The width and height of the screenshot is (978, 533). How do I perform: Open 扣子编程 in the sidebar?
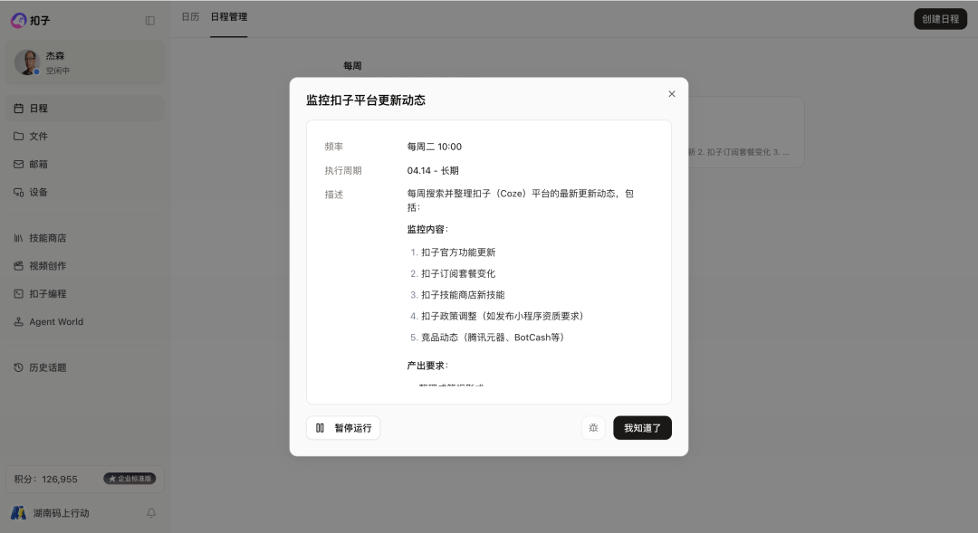tap(85, 293)
